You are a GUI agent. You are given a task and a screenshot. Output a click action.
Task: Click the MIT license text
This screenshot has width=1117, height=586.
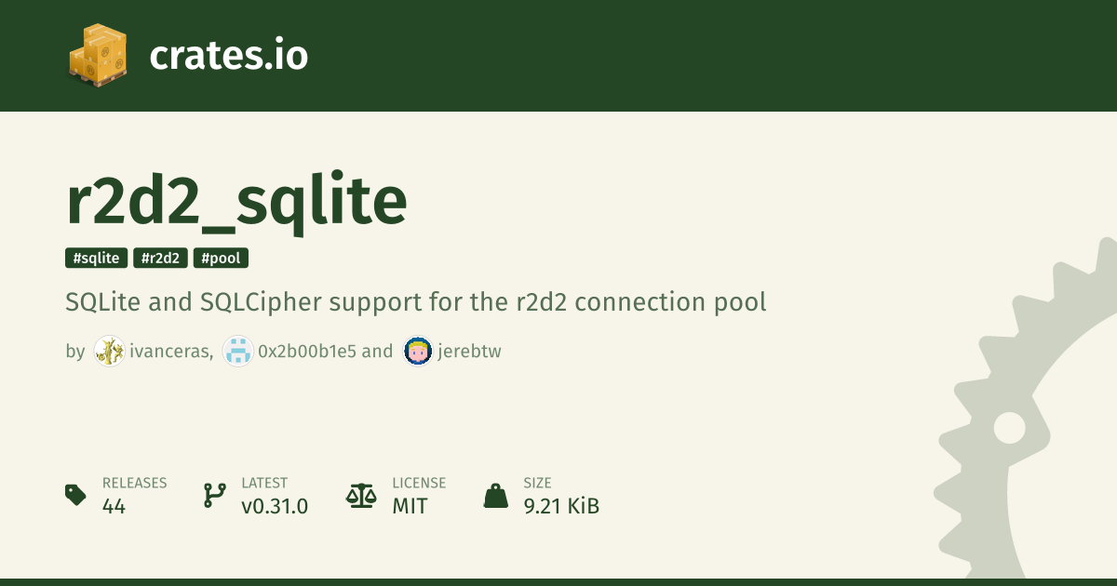pos(410,507)
